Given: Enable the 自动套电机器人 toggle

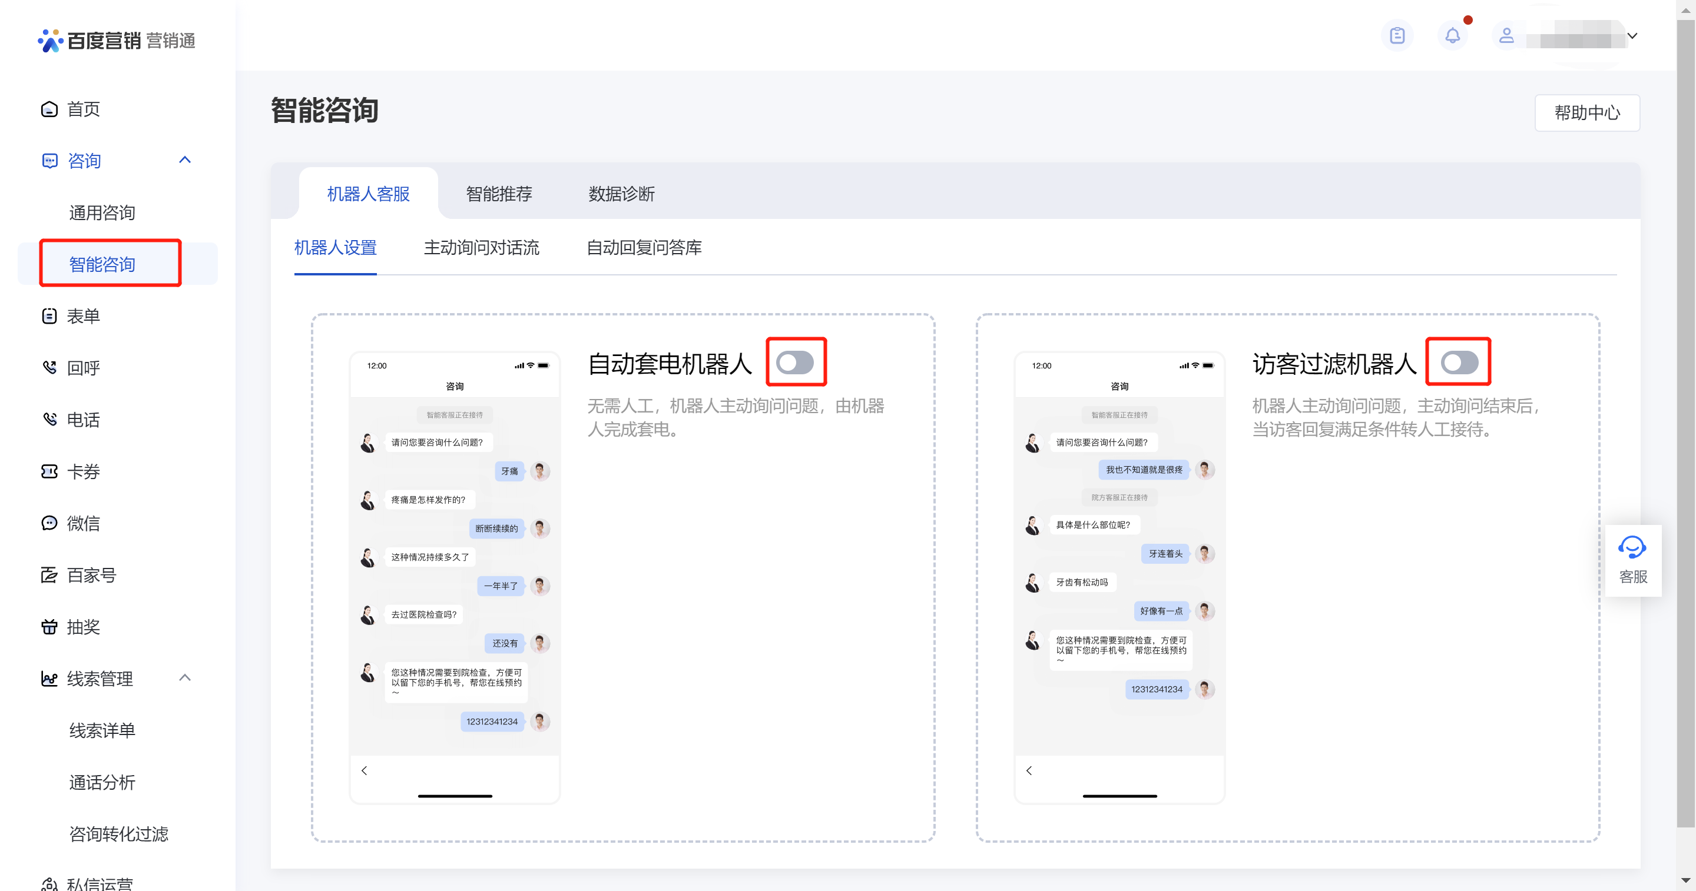Looking at the screenshot, I should click(x=796, y=363).
